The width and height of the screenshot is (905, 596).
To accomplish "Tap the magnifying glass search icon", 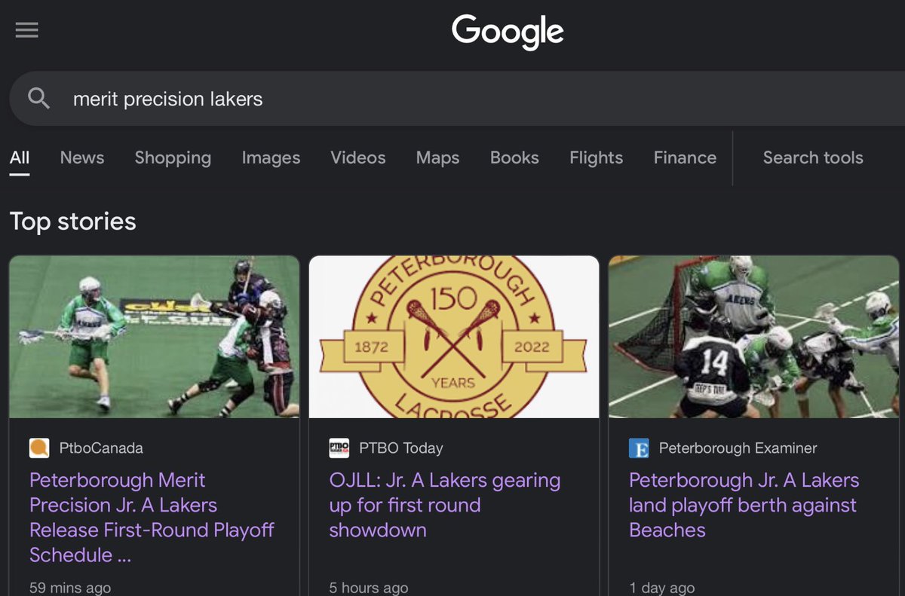I will (38, 98).
